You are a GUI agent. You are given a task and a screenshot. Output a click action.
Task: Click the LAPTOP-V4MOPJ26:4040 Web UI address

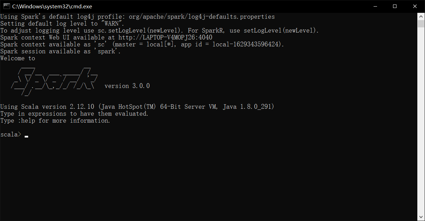click(166, 37)
